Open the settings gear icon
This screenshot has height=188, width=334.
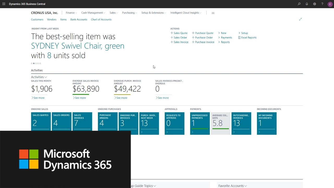(x=315, y=4)
